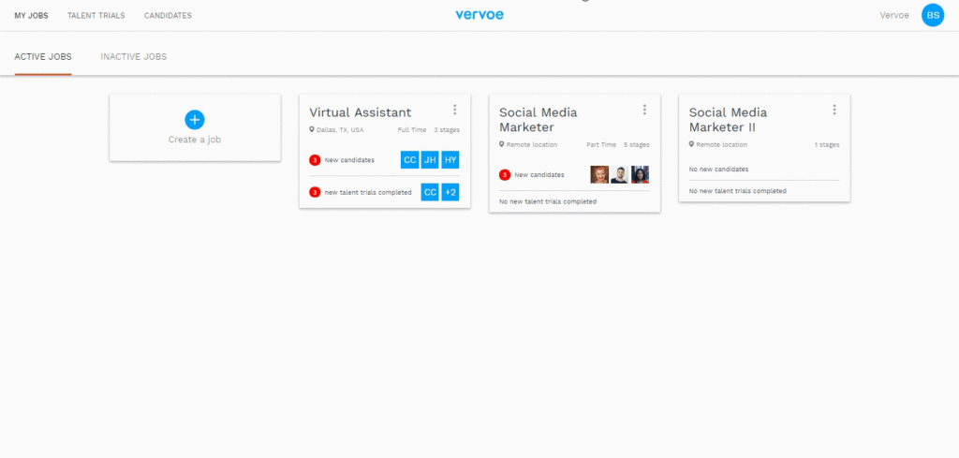The height and width of the screenshot is (458, 959).
Task: Click the CC badge beside talent trials completed
Action: 430,192
